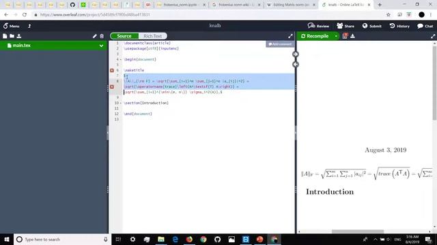The image size is (437, 245).
Task: Collapse the \begin{document} fold arrow
Action: click(x=120, y=59)
